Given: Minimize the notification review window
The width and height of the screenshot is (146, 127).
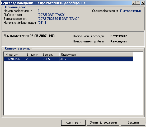Looking at the screenshot, I should coord(134,3).
